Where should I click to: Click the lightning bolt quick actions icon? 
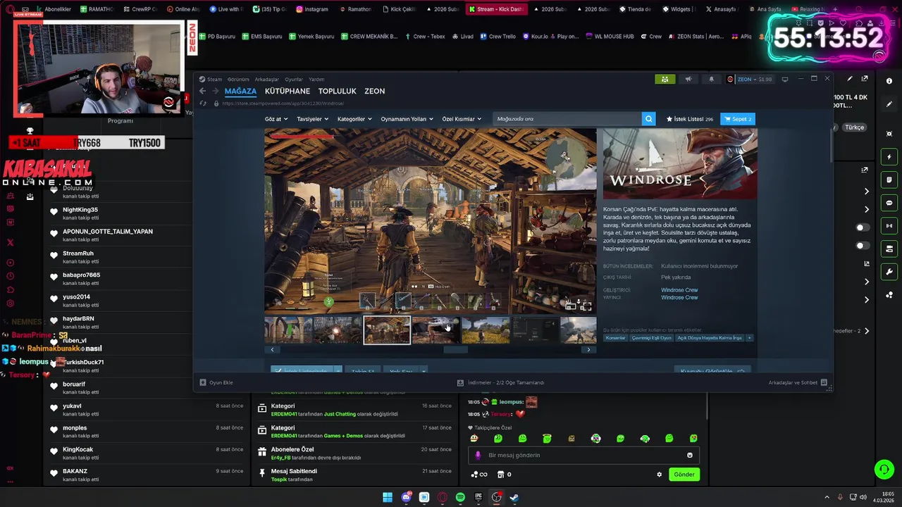tap(889, 157)
